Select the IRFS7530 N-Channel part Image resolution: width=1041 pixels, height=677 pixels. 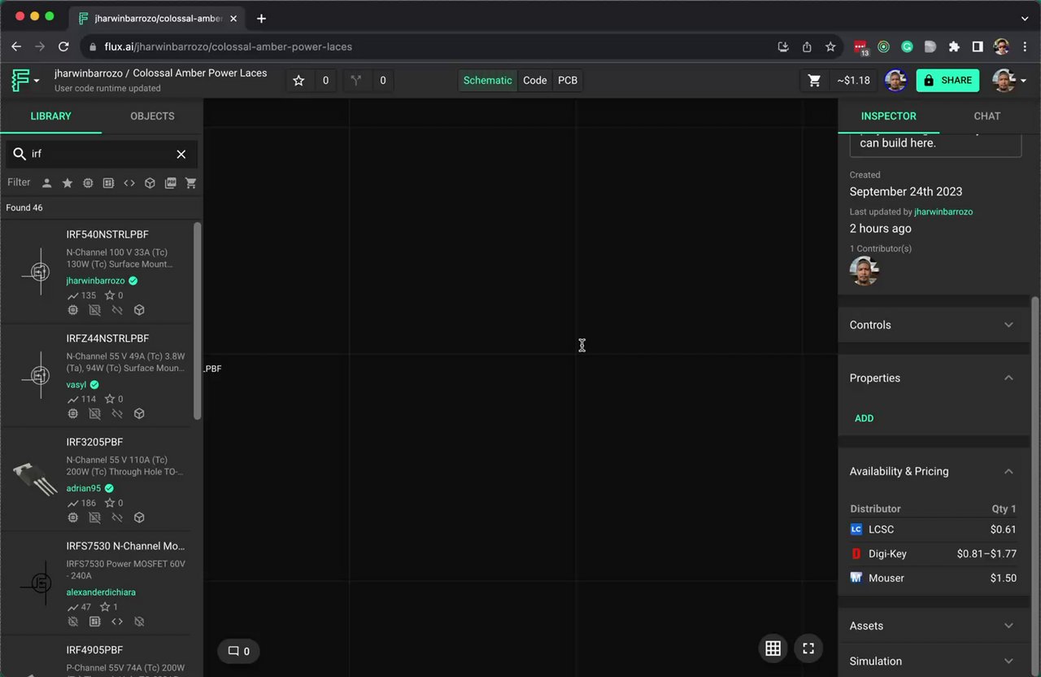click(125, 546)
